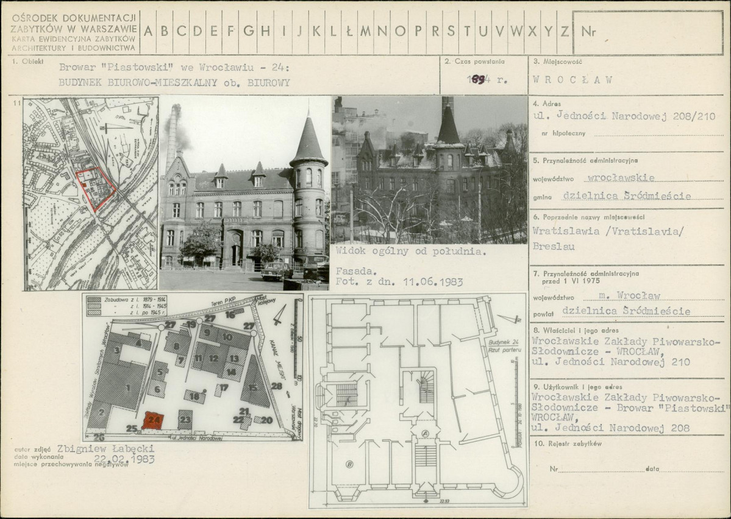Select the letter Ł index cell

click(x=349, y=32)
